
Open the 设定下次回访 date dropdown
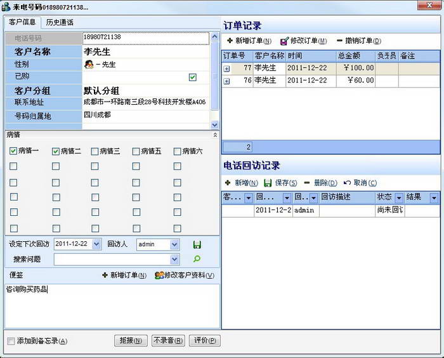tap(96, 244)
